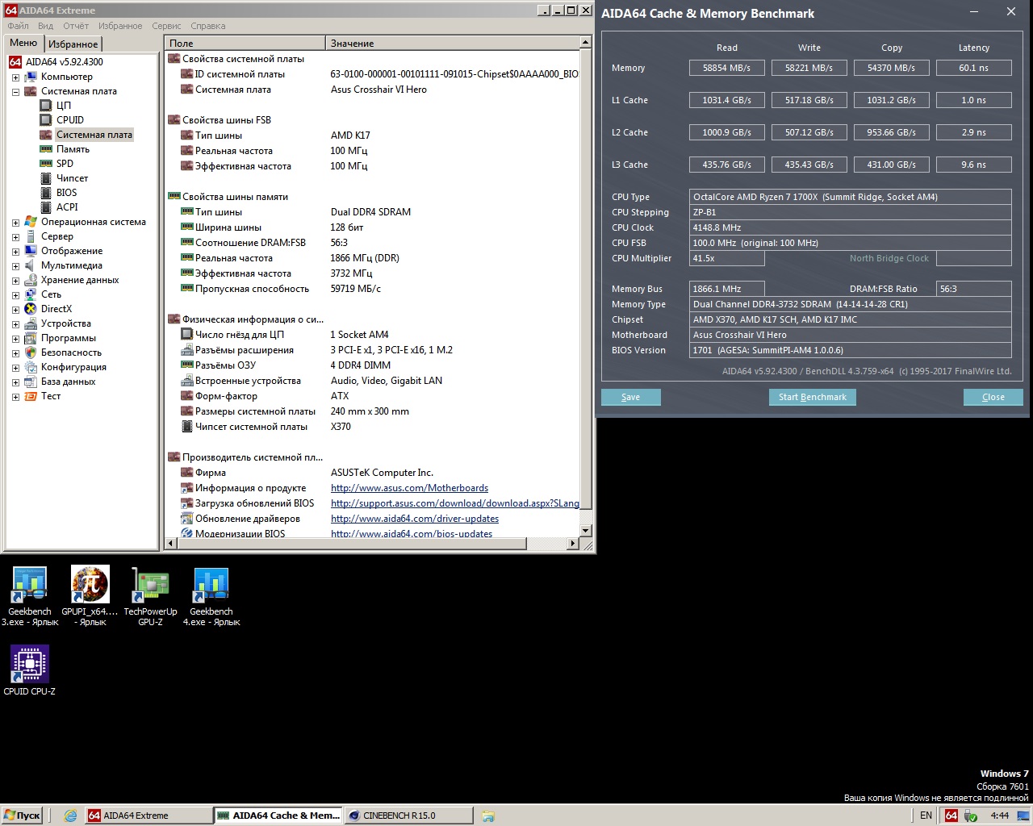The image size is (1033, 826).
Task: Click the Безопасность shield icon
Action: 31,353
